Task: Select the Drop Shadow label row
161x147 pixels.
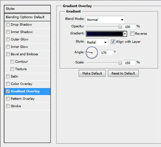Action: point(21,25)
